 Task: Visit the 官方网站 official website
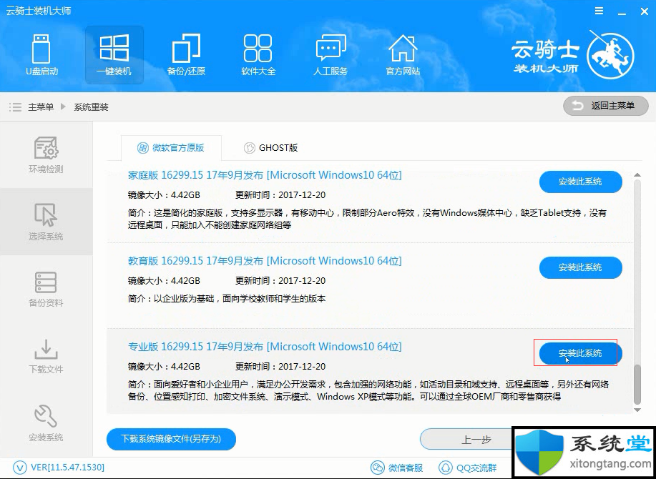point(403,55)
